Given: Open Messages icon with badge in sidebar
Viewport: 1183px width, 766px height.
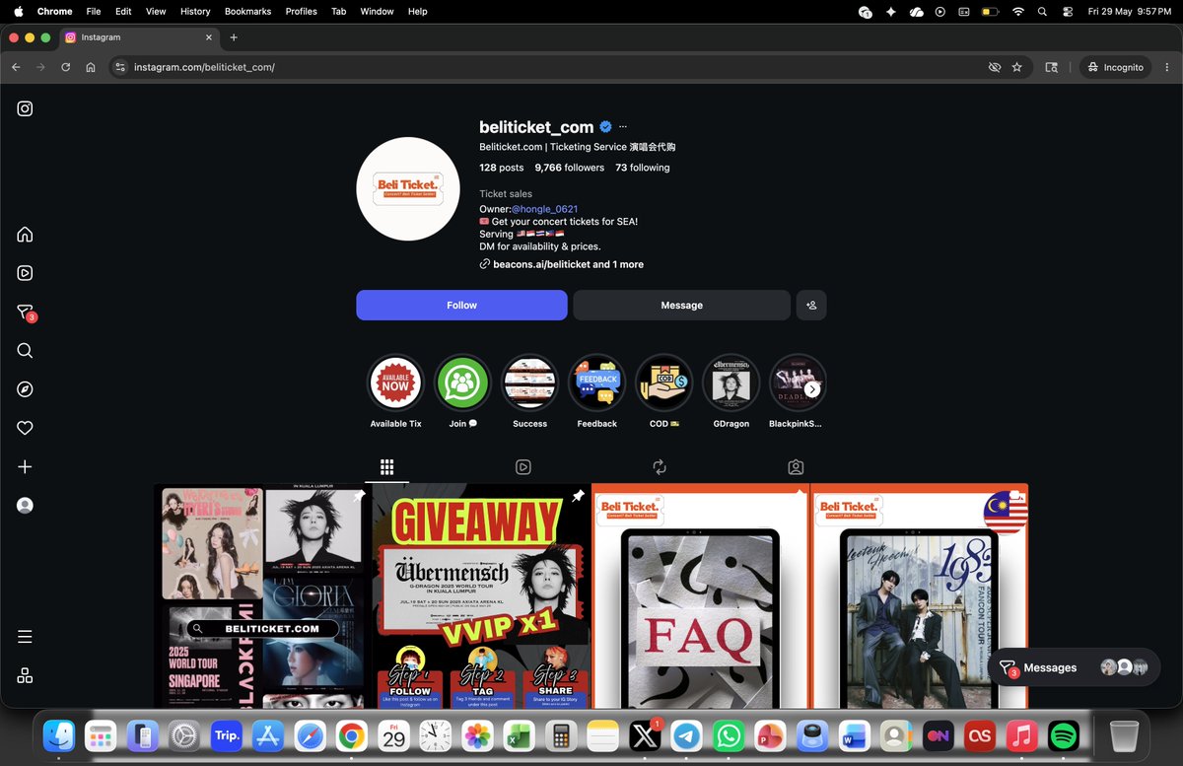Looking at the screenshot, I should click(27, 313).
